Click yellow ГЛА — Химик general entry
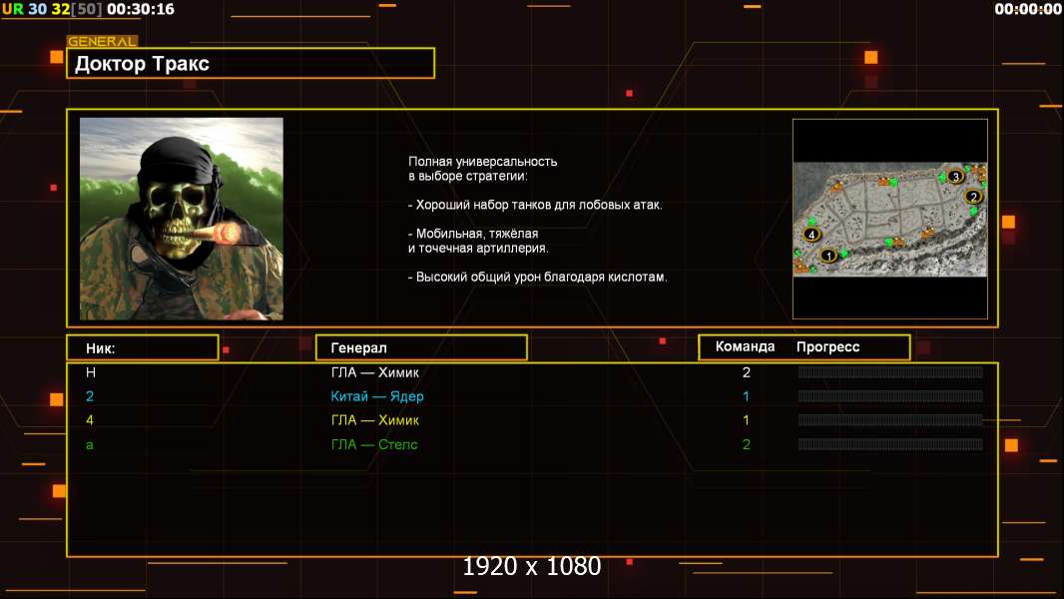 point(375,420)
